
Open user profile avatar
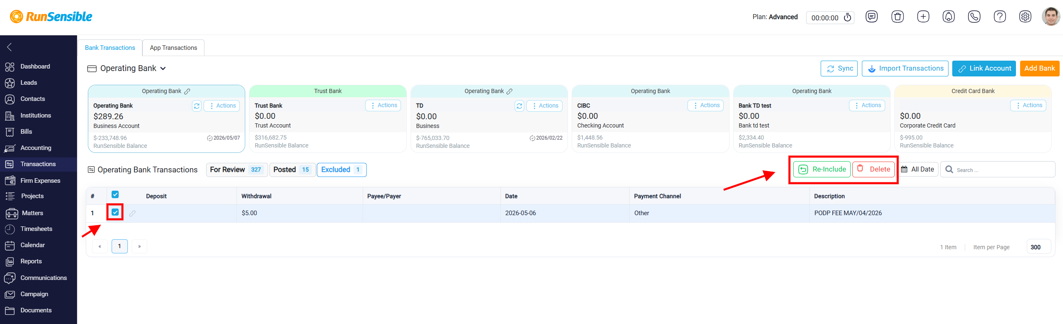(x=1051, y=17)
